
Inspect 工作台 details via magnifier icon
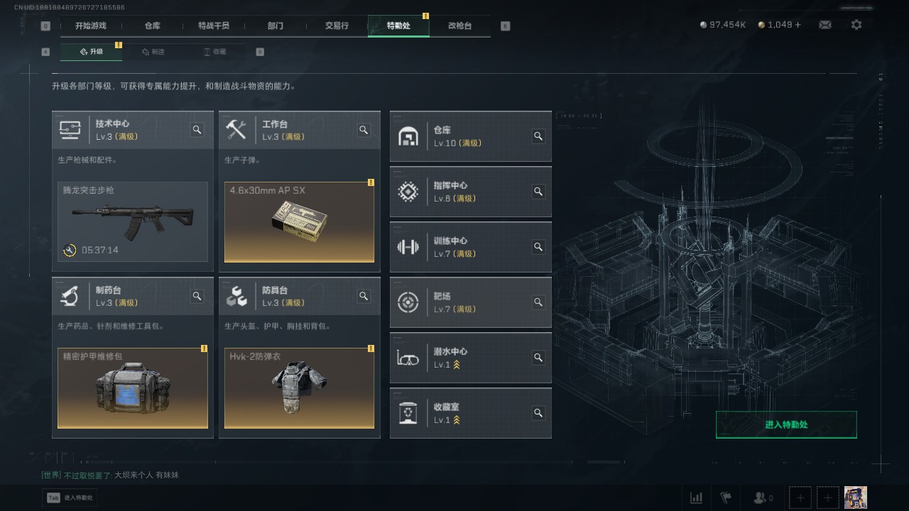point(364,130)
